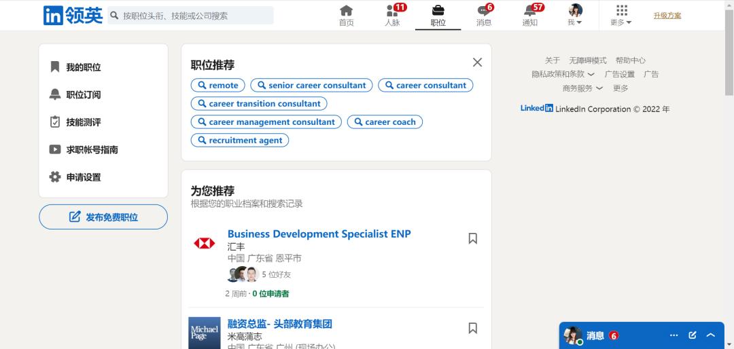Click the 无障碍模式 footer link
This screenshot has height=349, width=734.
click(x=588, y=60)
